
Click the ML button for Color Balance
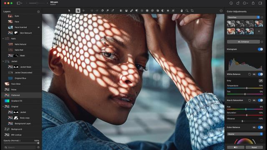[x=254, y=127]
